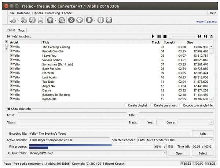The image size is (220, 168).
Task: Skip to next track in player
Action: (x=205, y=36)
